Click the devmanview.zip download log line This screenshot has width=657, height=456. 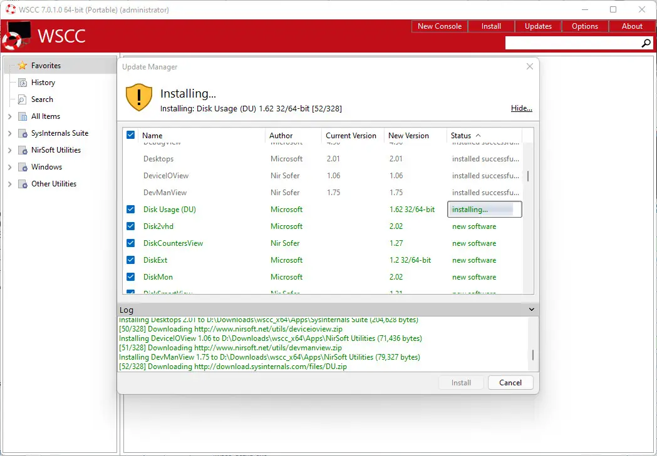pyautogui.click(x=230, y=348)
